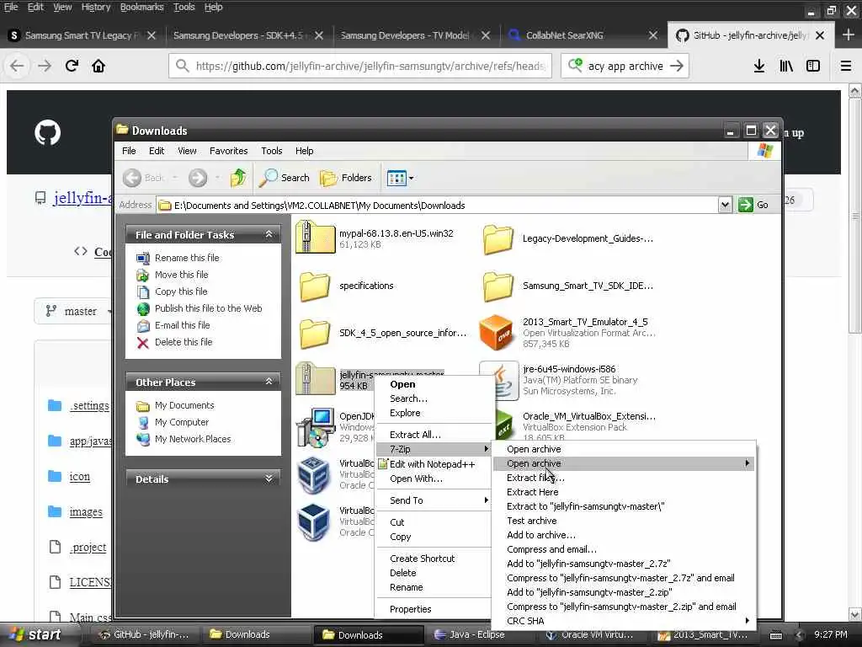Viewport: 862px width, 647px height.
Task: Select the Samsung_Smart_TV_SDK_IDE folder icon
Action: tap(498, 286)
